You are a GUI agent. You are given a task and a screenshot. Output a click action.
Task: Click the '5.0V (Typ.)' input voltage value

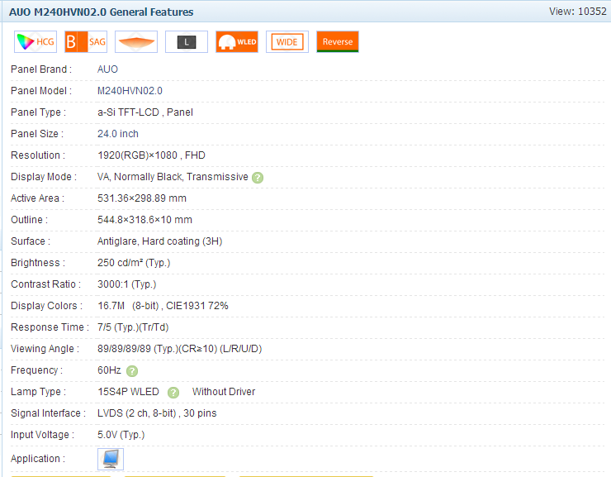121,435
